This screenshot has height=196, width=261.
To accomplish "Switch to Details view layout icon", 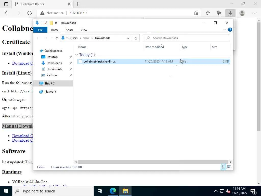I will click(x=223, y=167).
